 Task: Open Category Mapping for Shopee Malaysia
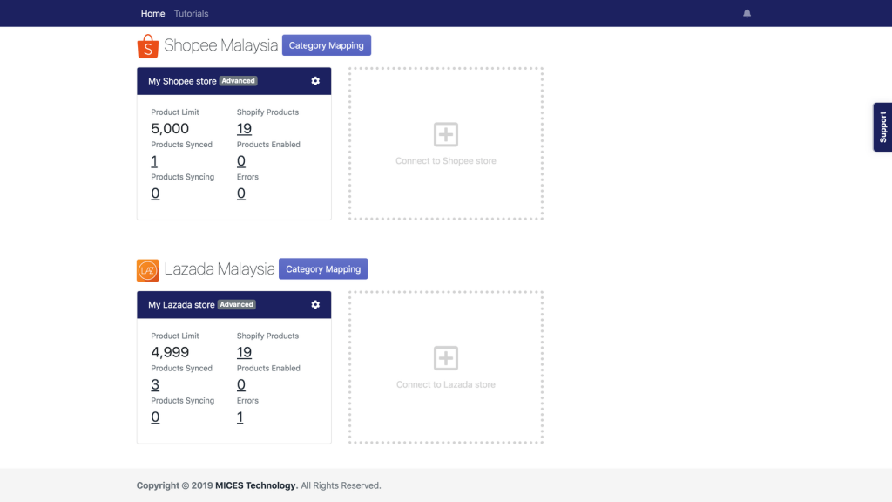[x=326, y=45]
